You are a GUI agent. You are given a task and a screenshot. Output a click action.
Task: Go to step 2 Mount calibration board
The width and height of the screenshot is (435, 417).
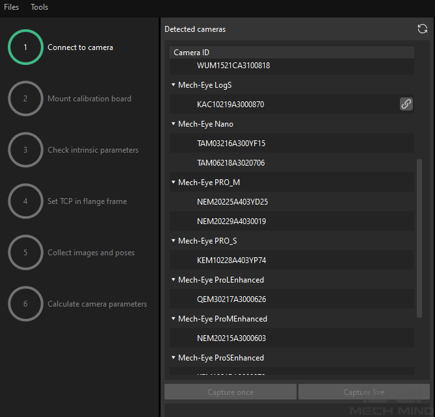coord(70,98)
